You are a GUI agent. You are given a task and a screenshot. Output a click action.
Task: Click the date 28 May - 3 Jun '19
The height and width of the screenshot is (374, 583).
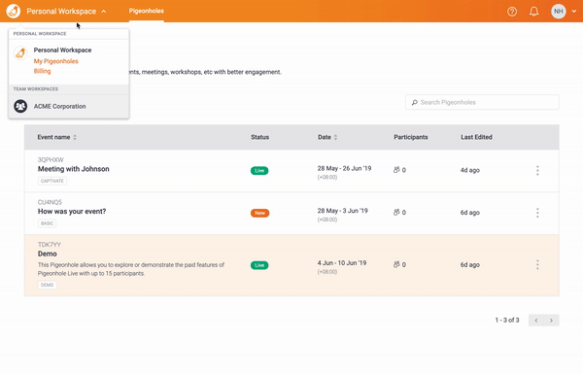(342, 211)
